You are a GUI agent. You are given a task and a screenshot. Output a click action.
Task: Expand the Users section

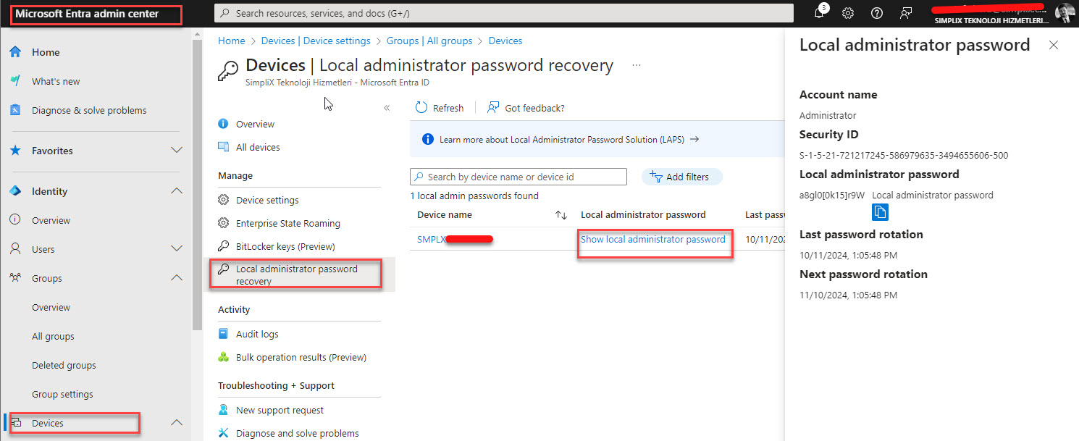coord(176,249)
